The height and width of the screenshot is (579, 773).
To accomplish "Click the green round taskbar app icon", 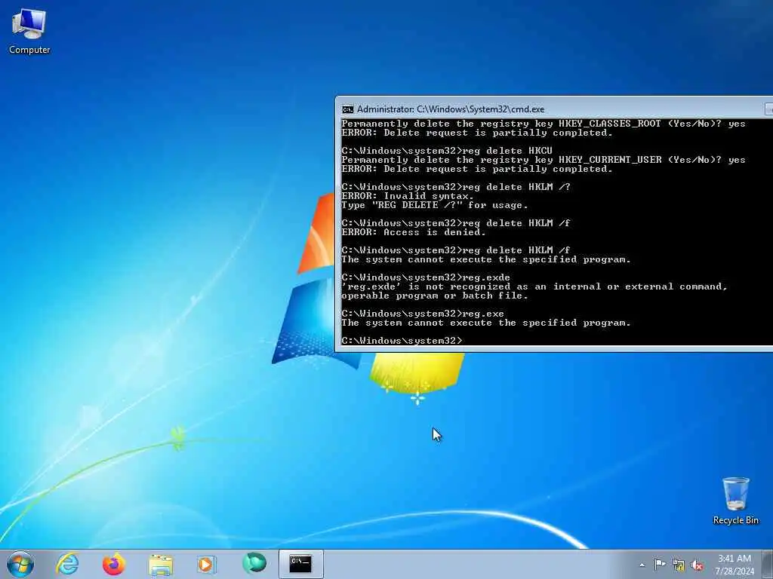I will coord(254,564).
